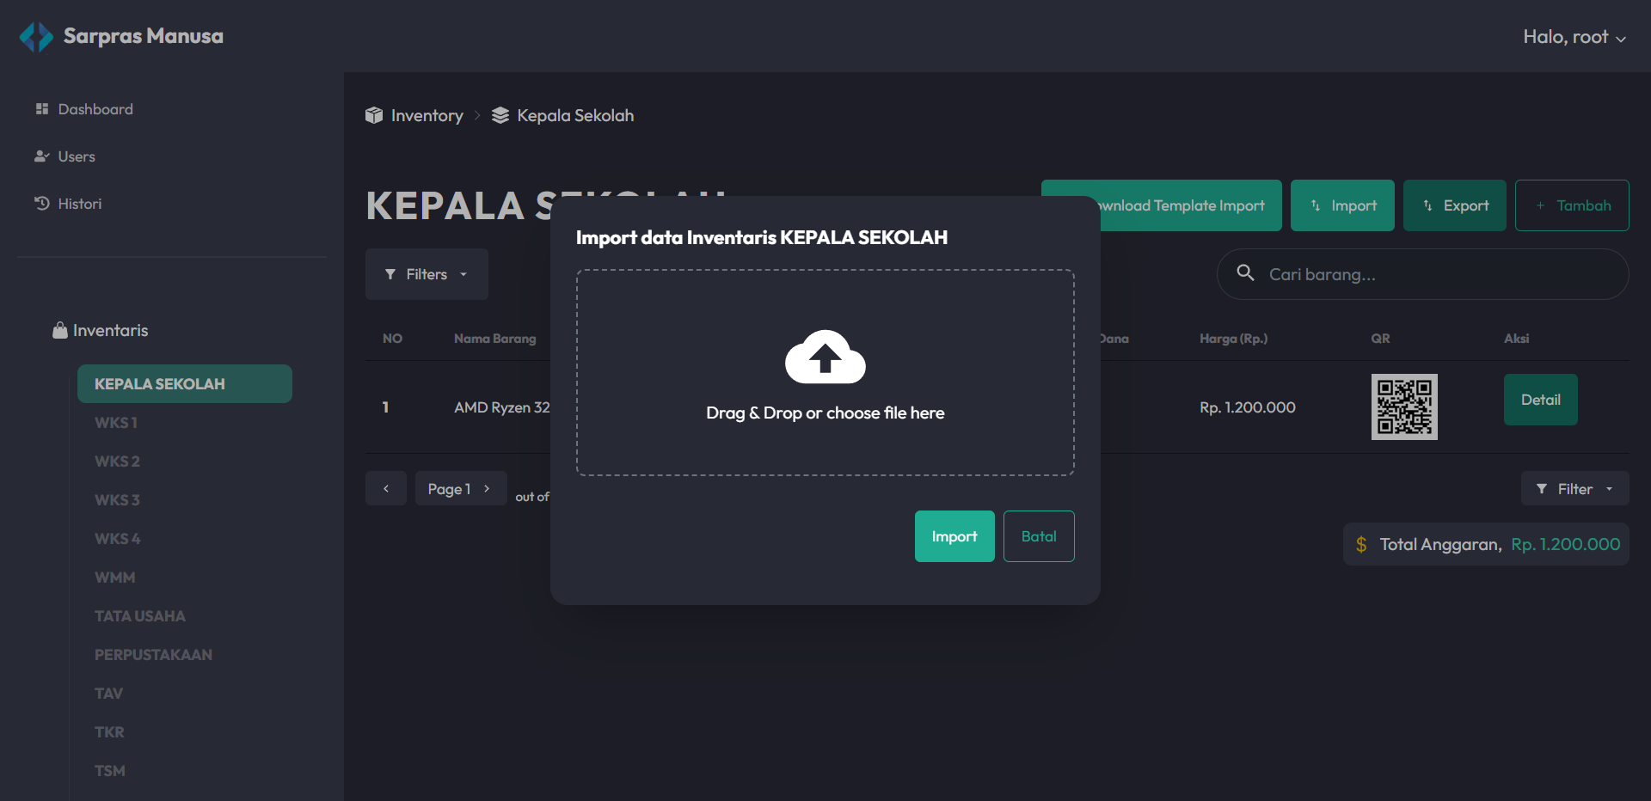This screenshot has width=1651, height=801.
Task: Select KEPALA SEKOLAH in sidebar
Action: [x=185, y=384]
